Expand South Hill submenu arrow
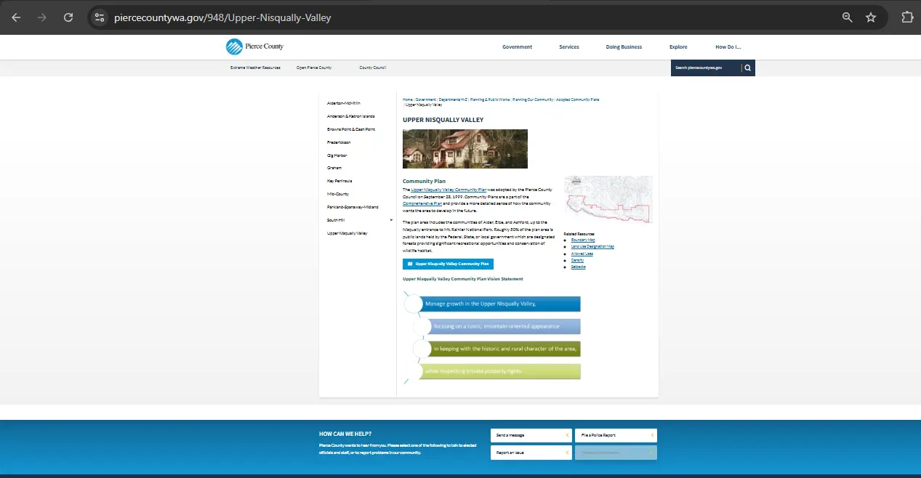The image size is (921, 478). [x=391, y=220]
